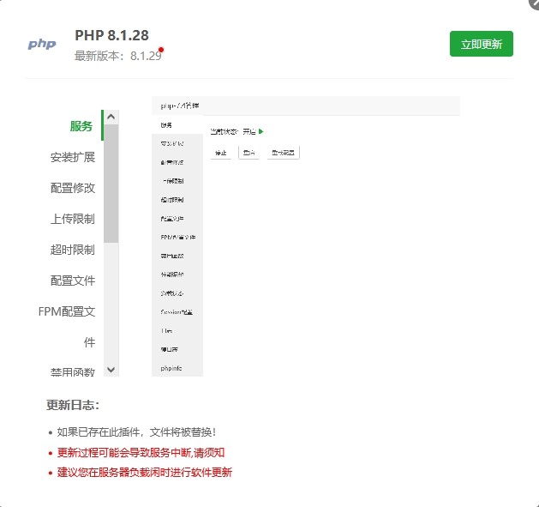
Task: Click the PHP 8.1.28 title
Action: click(x=111, y=35)
